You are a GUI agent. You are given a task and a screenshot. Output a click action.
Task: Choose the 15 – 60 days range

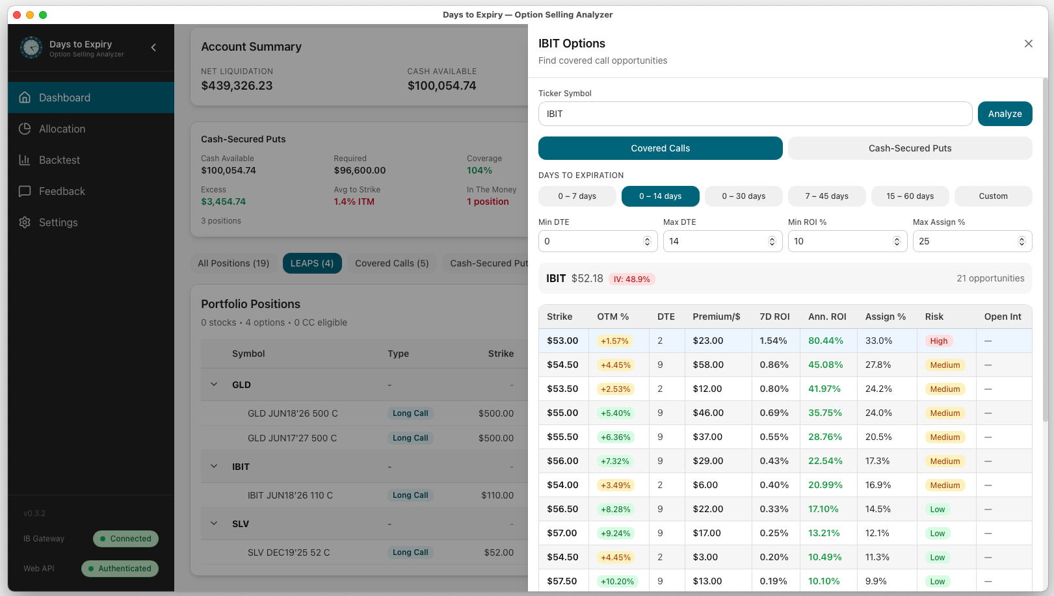click(x=910, y=196)
